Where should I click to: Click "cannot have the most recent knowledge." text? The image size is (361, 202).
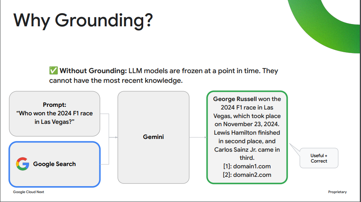[x=116, y=80]
